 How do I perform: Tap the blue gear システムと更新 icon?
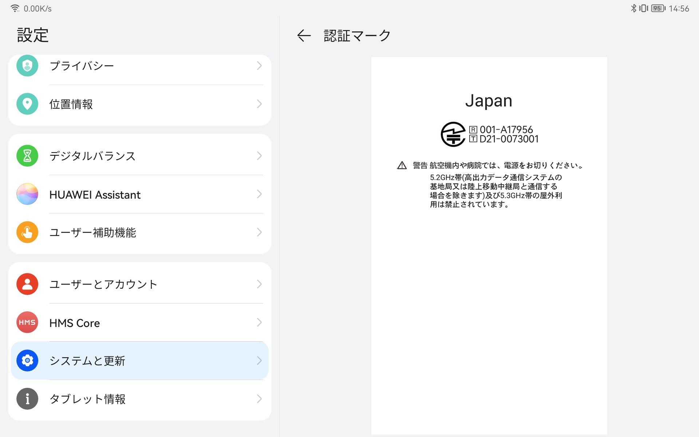[x=27, y=361]
